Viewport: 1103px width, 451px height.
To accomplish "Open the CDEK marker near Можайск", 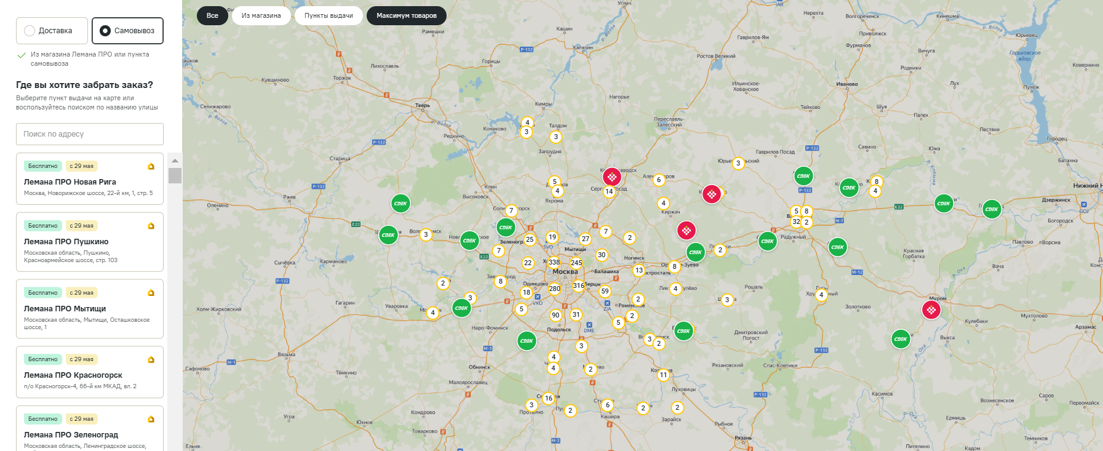I will pyautogui.click(x=461, y=308).
